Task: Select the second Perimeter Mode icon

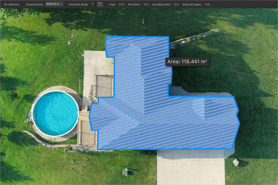Action: 100,4
